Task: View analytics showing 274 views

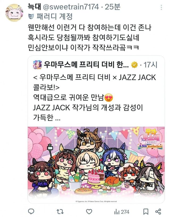Action: pos(122,212)
